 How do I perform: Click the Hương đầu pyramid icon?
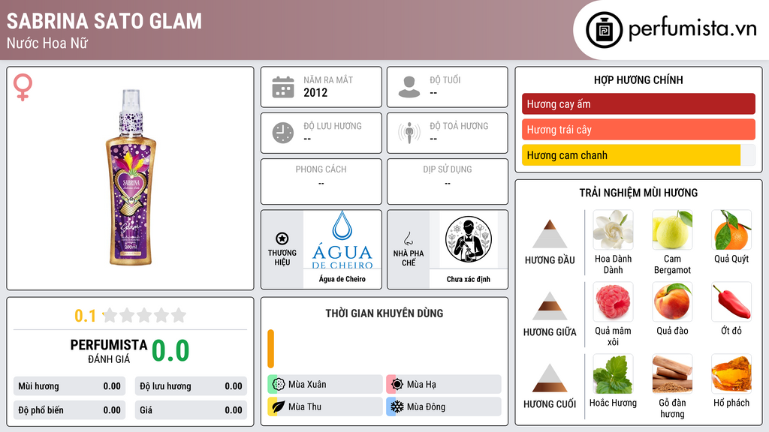coord(550,234)
